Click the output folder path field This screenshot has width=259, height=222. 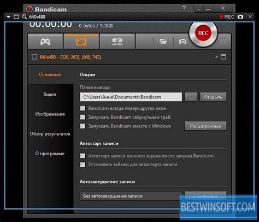pyautogui.click(x=131, y=97)
